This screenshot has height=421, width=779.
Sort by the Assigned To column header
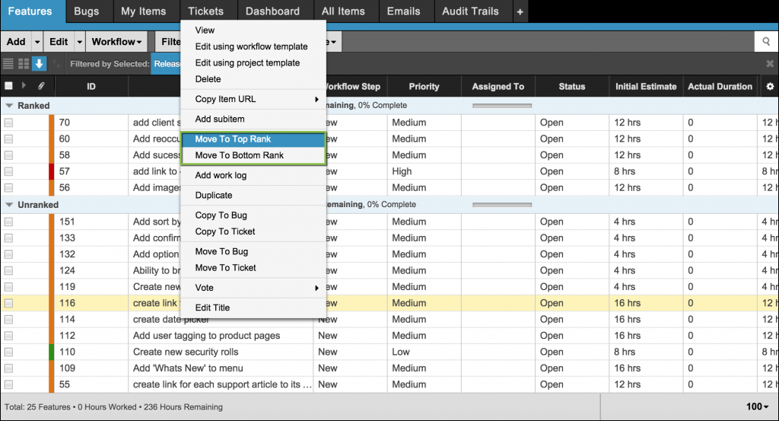point(498,87)
